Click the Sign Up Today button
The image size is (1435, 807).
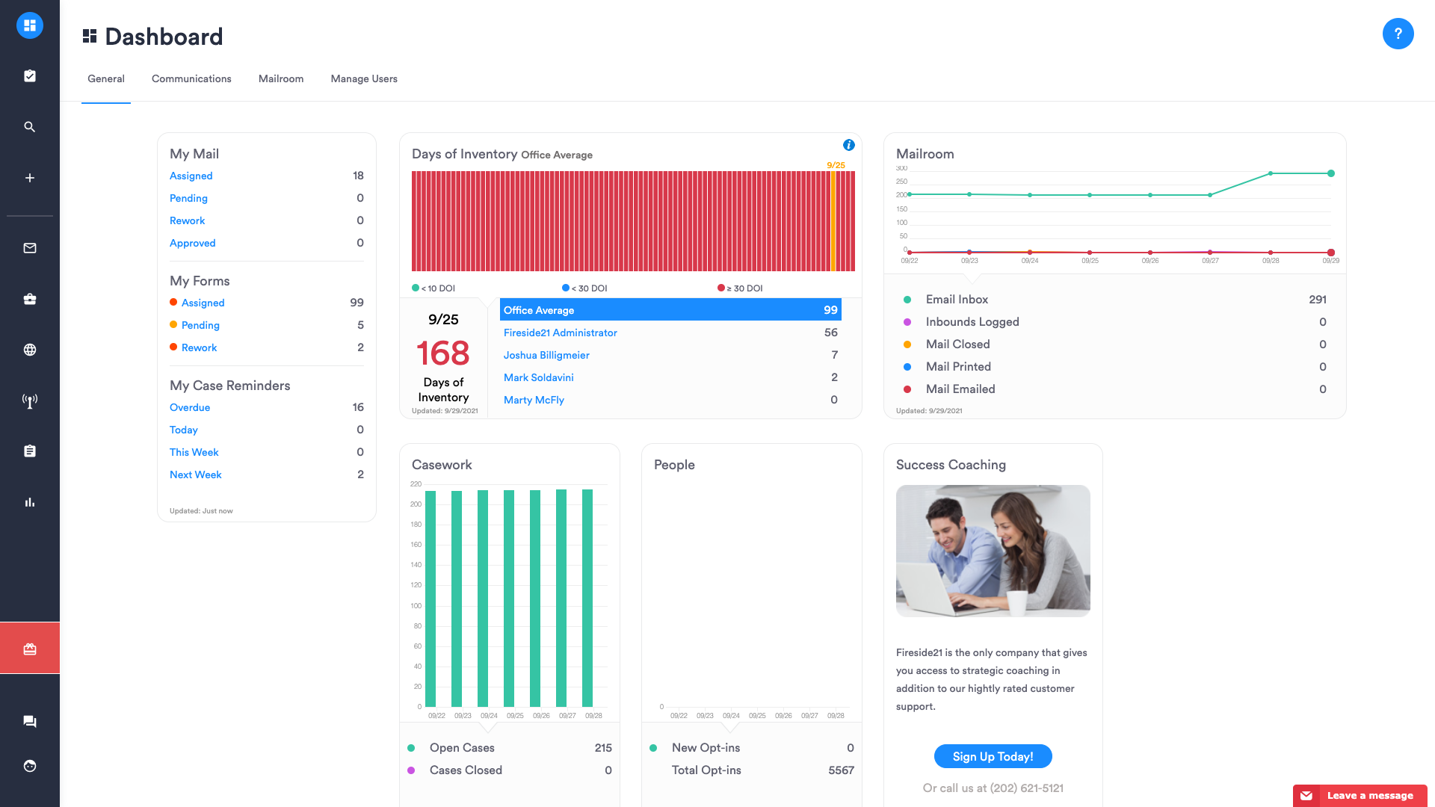[x=993, y=756]
